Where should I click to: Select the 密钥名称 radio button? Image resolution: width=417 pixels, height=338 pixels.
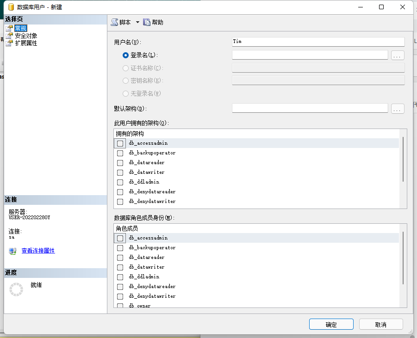(125, 80)
